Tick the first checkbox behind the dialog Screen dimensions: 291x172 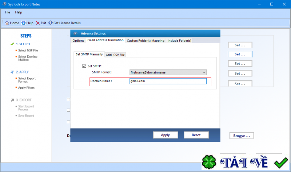[x=68, y=99]
